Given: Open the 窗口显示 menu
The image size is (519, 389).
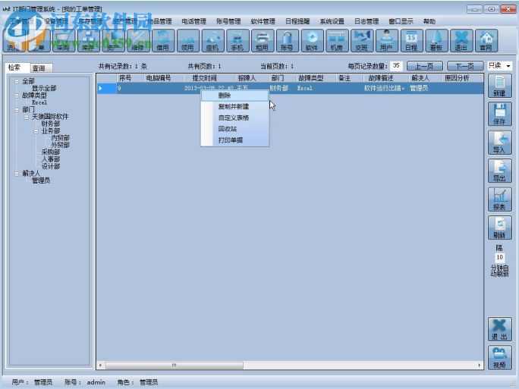Looking at the screenshot, I should tap(401, 21).
